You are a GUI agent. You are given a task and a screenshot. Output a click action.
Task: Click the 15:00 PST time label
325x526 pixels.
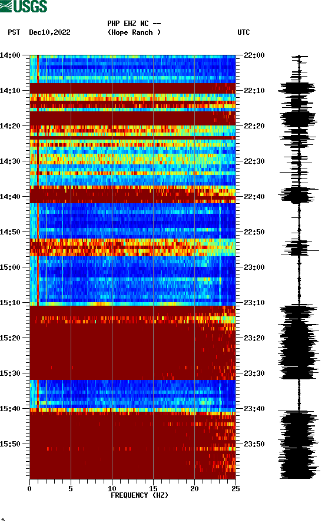tap(10, 267)
